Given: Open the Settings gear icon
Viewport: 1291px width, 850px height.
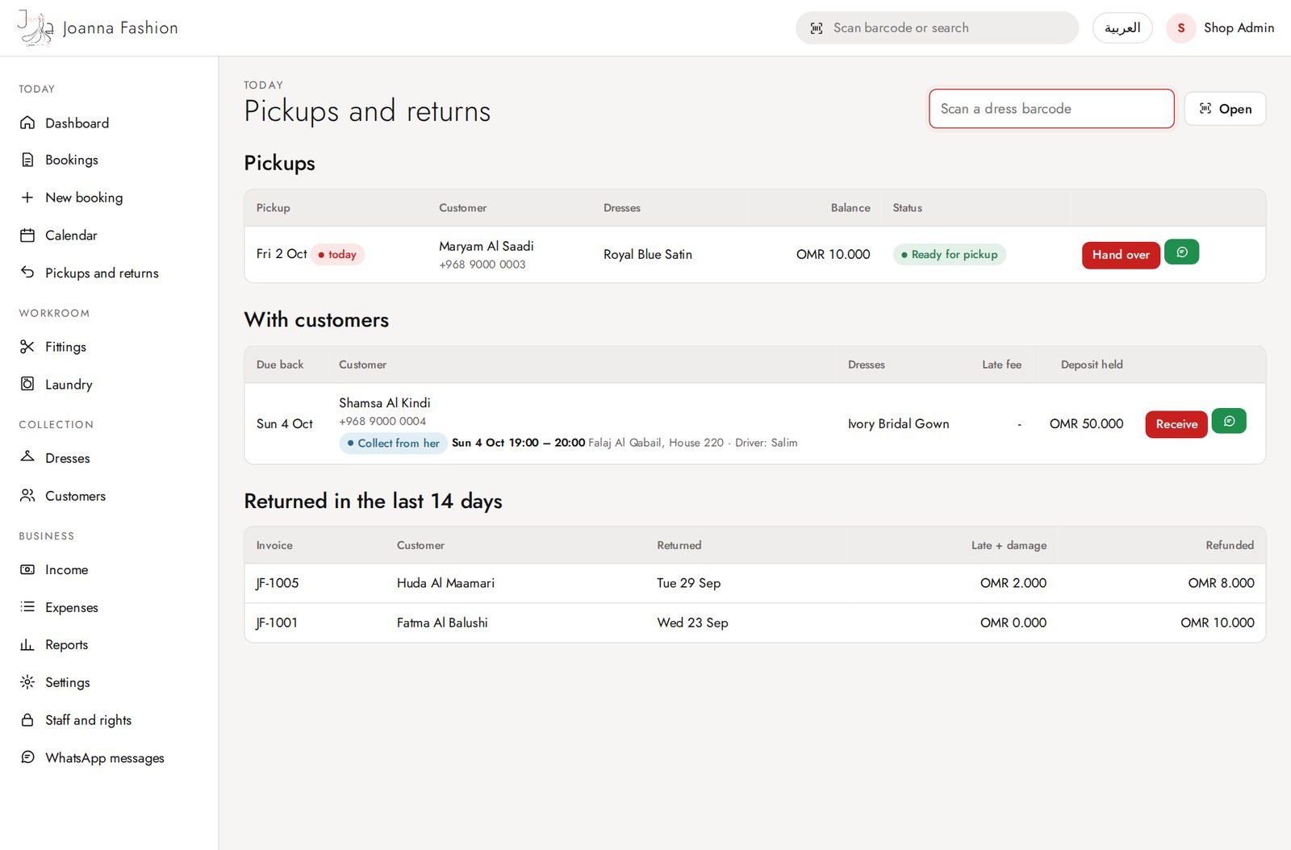Looking at the screenshot, I should tap(27, 682).
